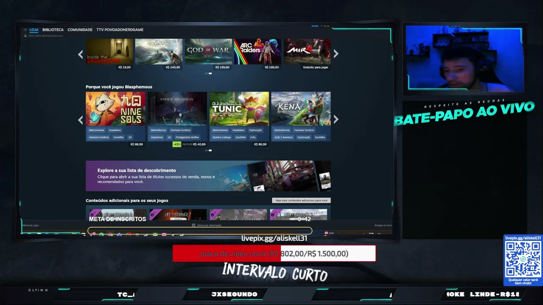Click the -45% discount badge for Ender Magnolia
The height and width of the screenshot is (305, 543).
pos(176,144)
